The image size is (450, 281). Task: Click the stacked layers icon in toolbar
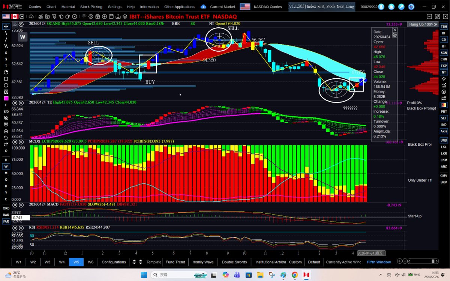(x=124, y=16)
